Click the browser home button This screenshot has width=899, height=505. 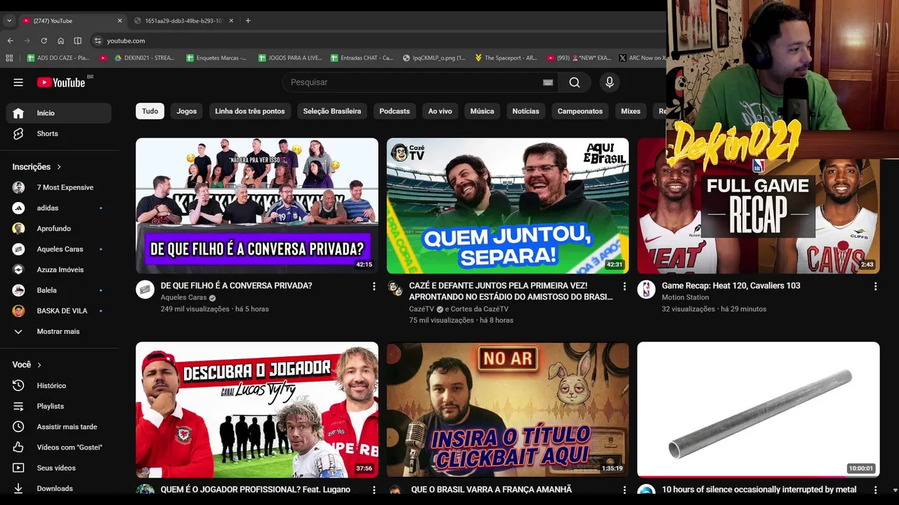pos(60,41)
